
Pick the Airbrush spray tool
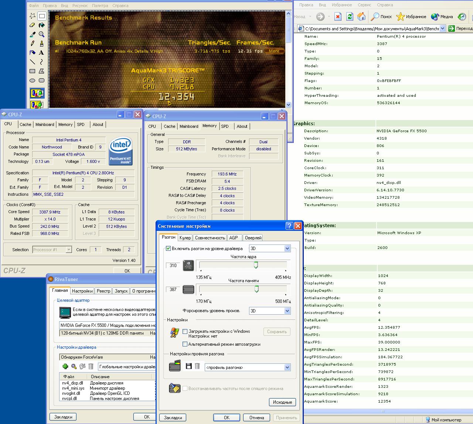click(x=33, y=53)
